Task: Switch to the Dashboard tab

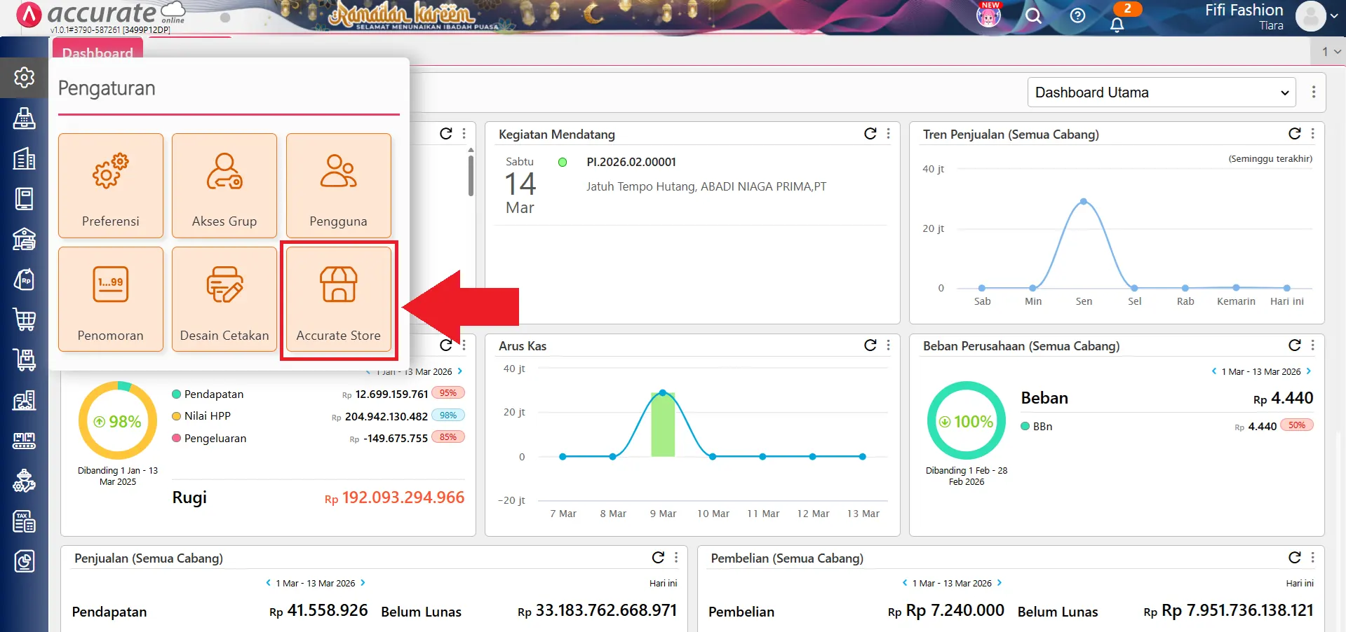Action: point(97,52)
